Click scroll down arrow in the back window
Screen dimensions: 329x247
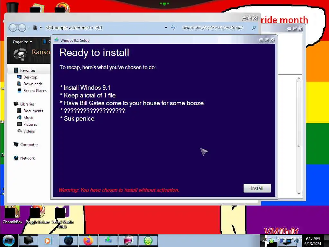(x=299, y=194)
